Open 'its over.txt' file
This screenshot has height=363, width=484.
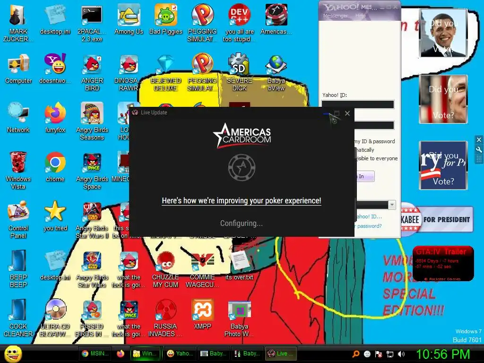(x=239, y=266)
